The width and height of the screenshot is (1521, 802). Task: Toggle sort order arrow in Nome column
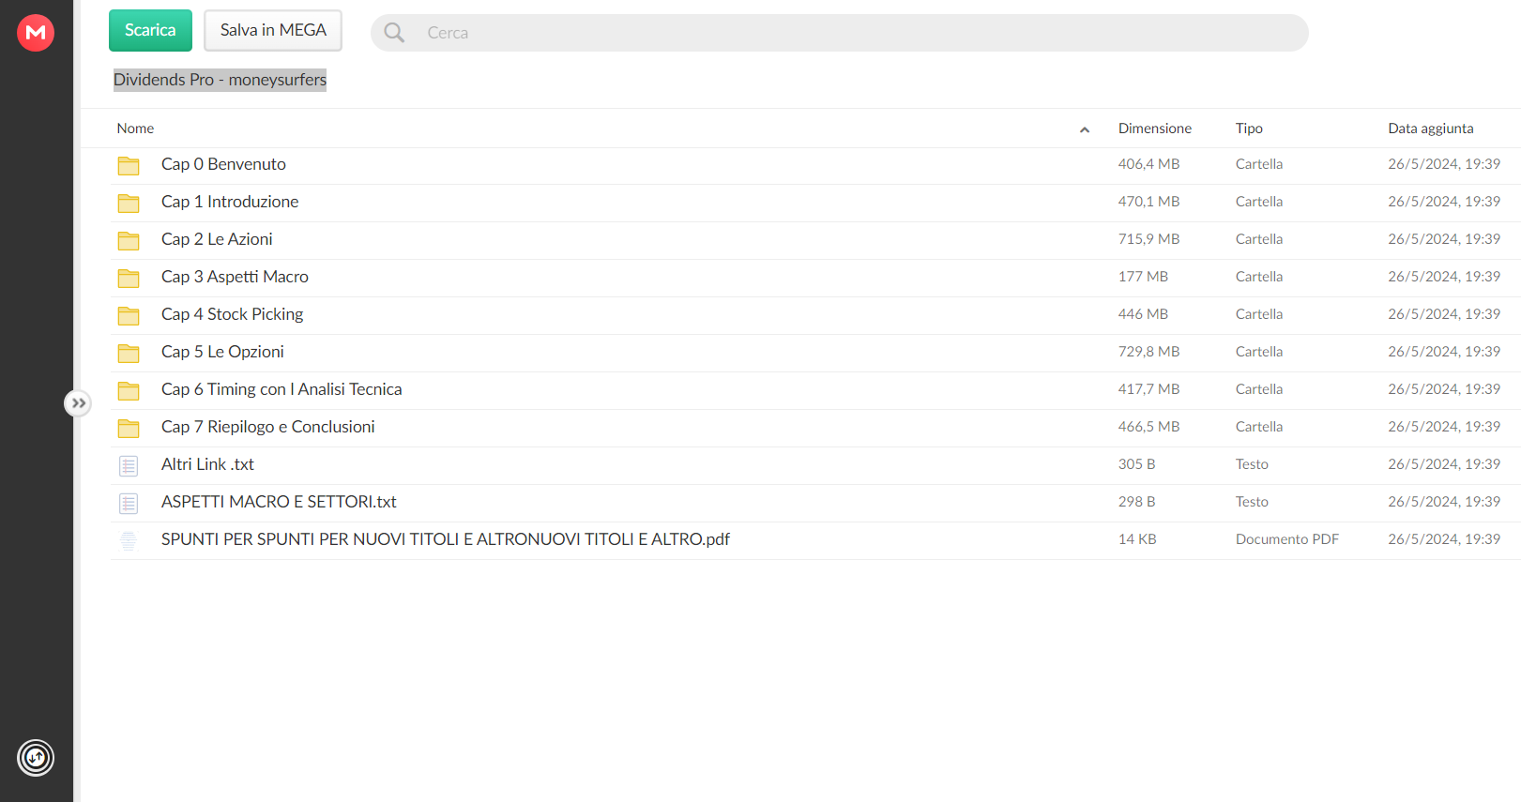pyautogui.click(x=1084, y=129)
